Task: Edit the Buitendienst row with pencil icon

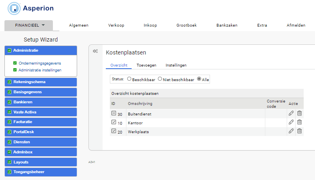Action: point(291,113)
